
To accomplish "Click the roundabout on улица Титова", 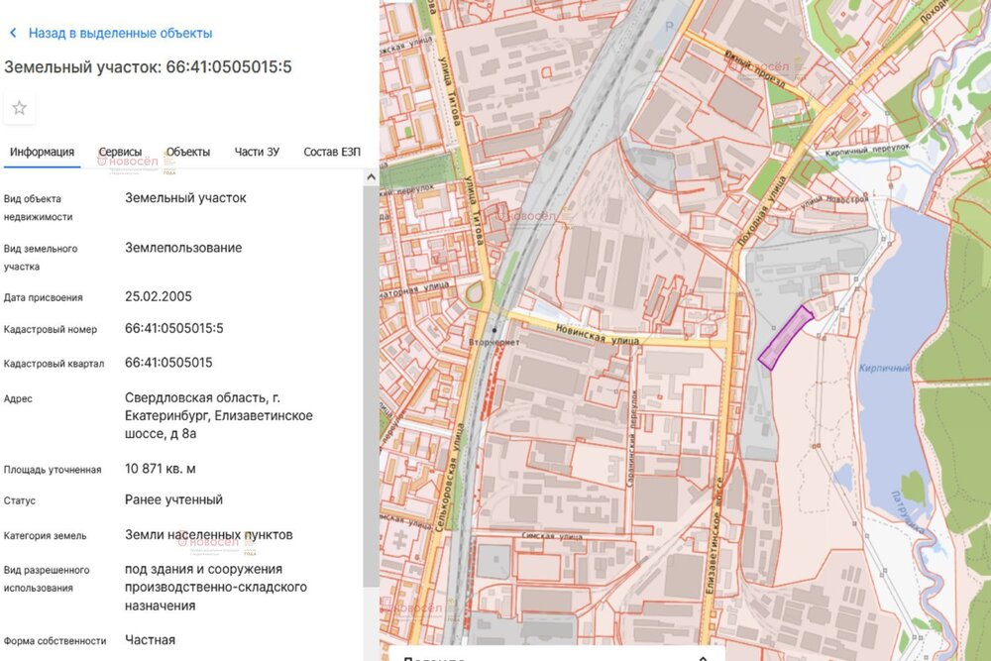I will click(x=478, y=293).
